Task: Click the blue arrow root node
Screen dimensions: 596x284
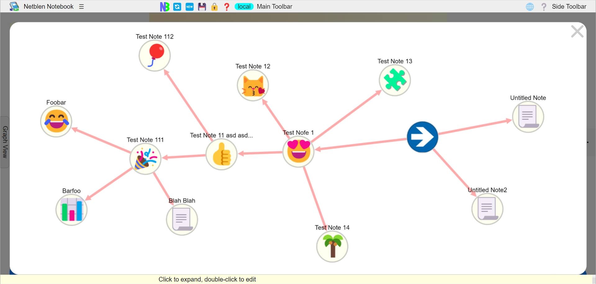Action: [x=422, y=137]
